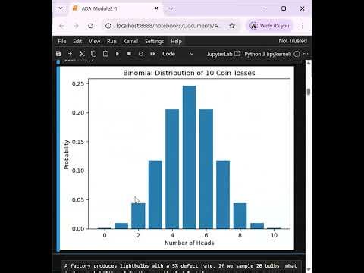Click the Verify it's you profile button

pyautogui.click(x=269, y=26)
